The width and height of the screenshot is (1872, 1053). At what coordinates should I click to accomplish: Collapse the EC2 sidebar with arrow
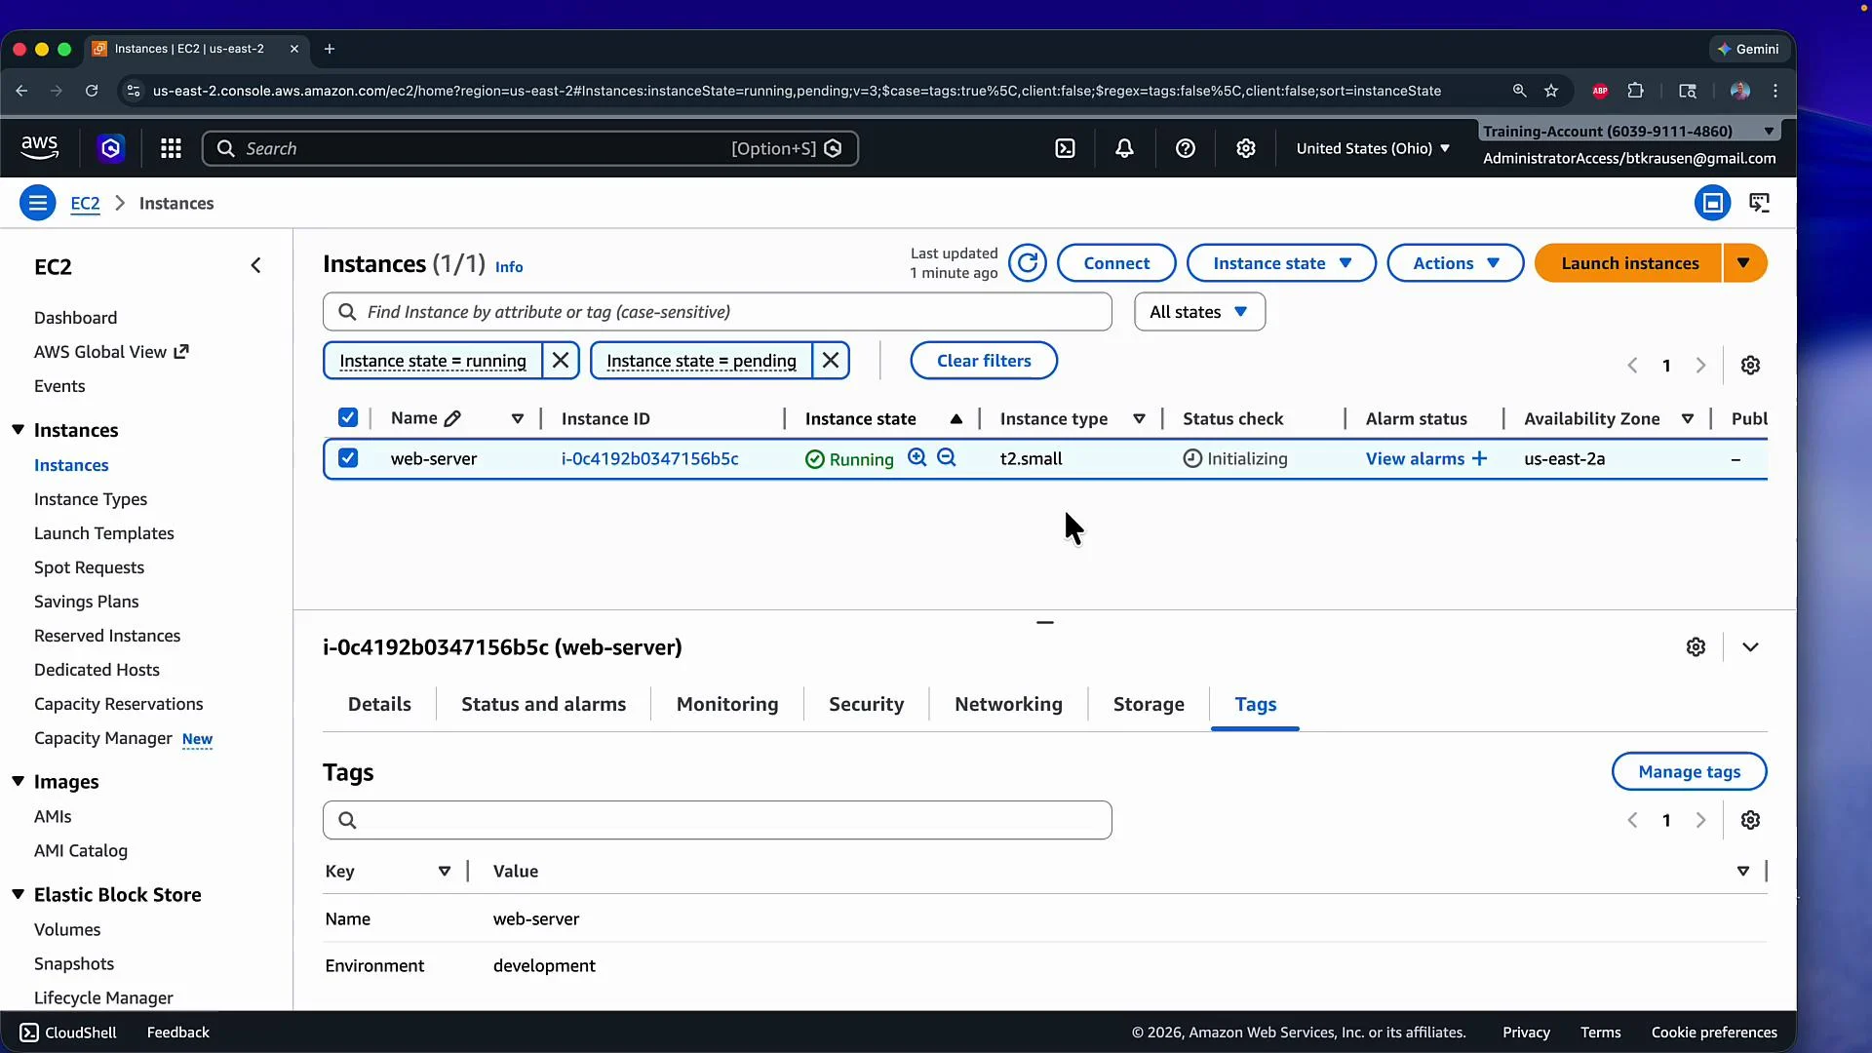(x=255, y=265)
